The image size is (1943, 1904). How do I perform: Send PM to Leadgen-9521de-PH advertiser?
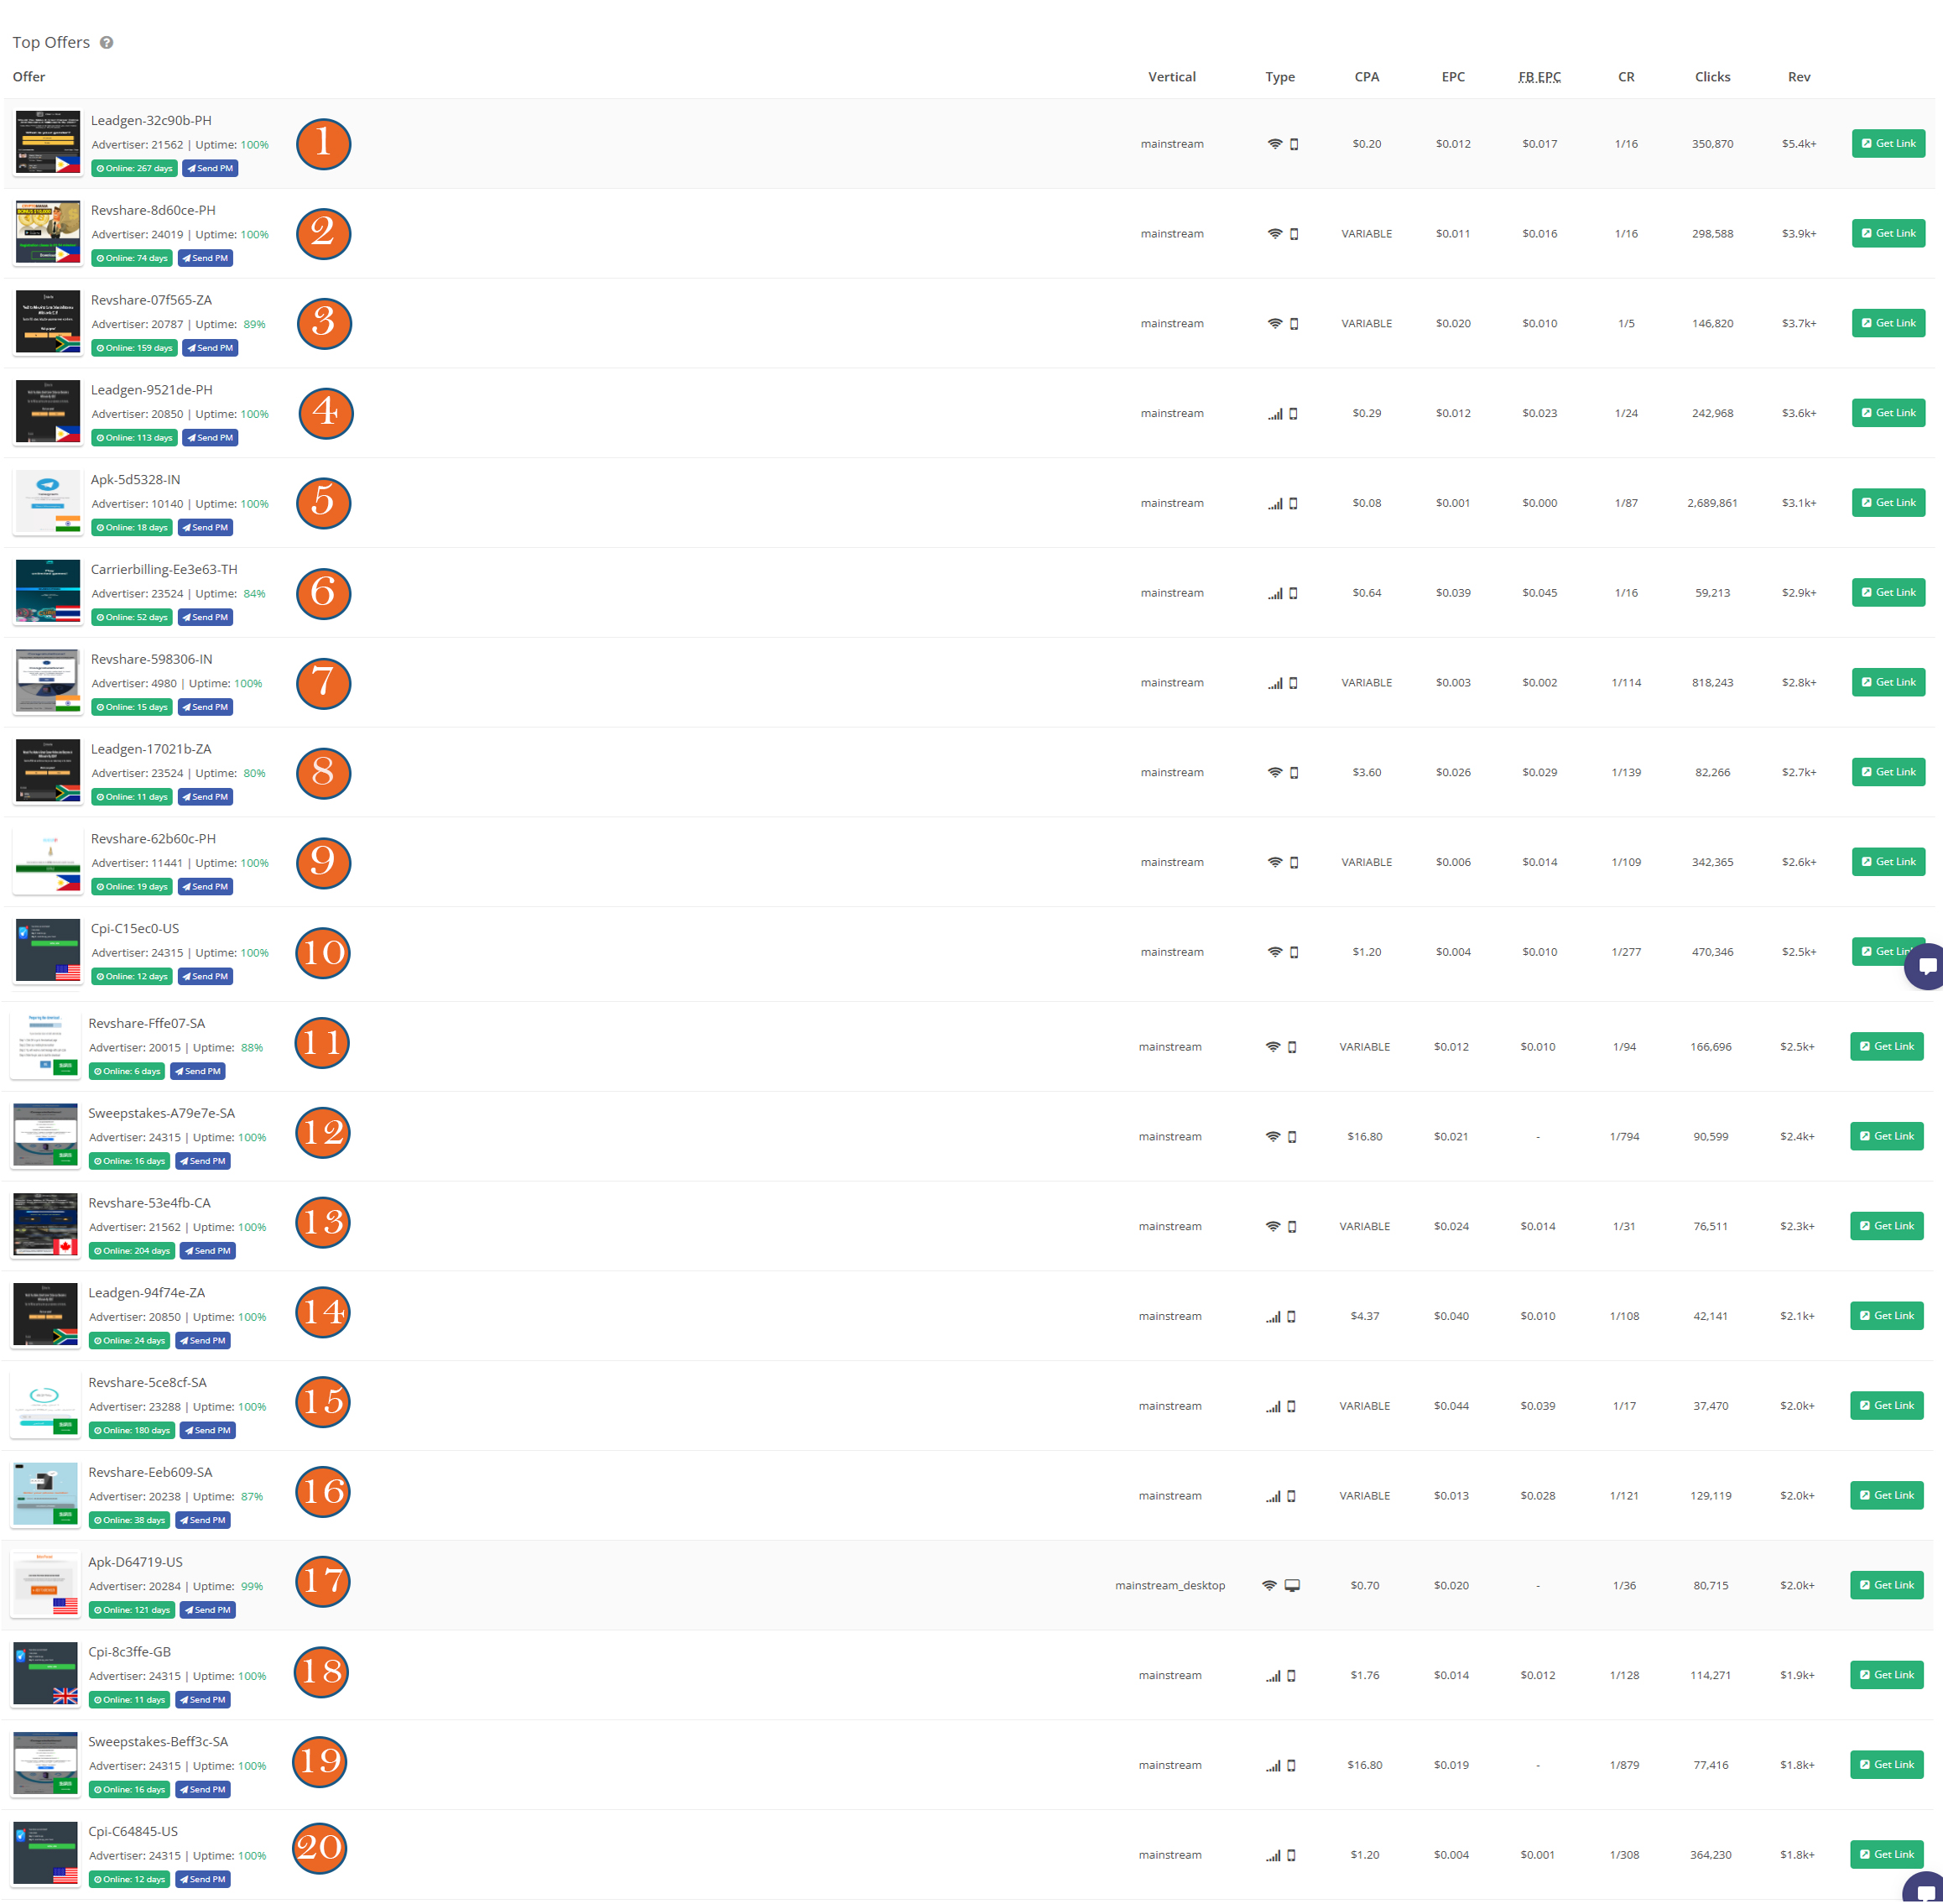click(x=210, y=438)
